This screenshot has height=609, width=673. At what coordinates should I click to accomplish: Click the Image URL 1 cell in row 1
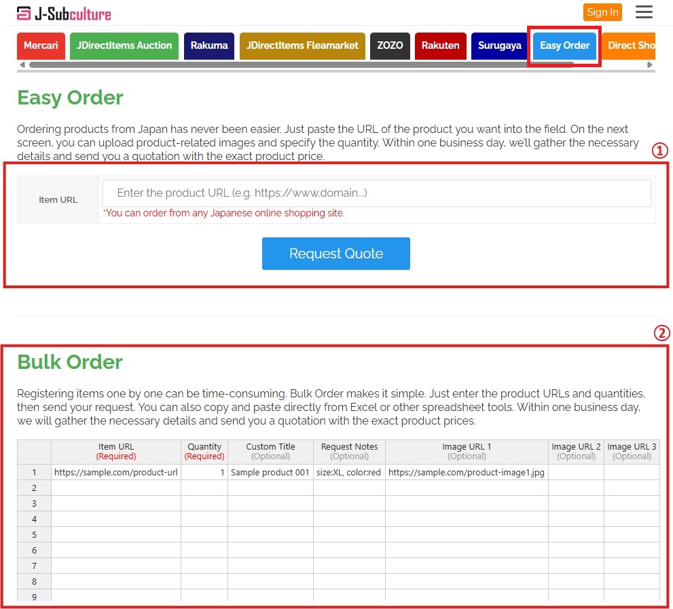click(467, 472)
